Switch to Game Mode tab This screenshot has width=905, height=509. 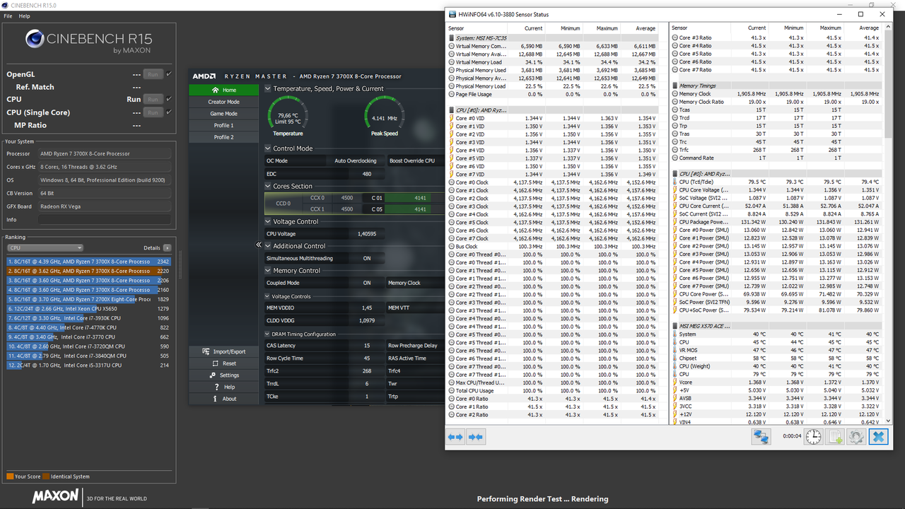point(223,114)
